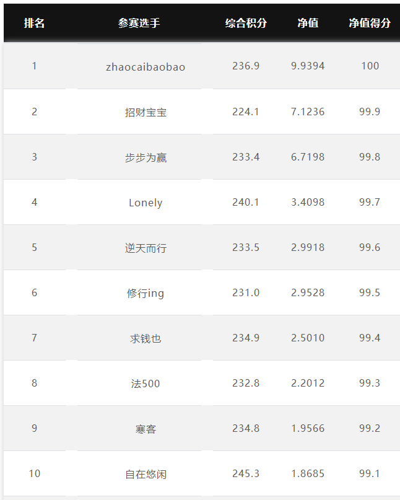
Task: Select contestant Lonely
Action: coord(146,203)
